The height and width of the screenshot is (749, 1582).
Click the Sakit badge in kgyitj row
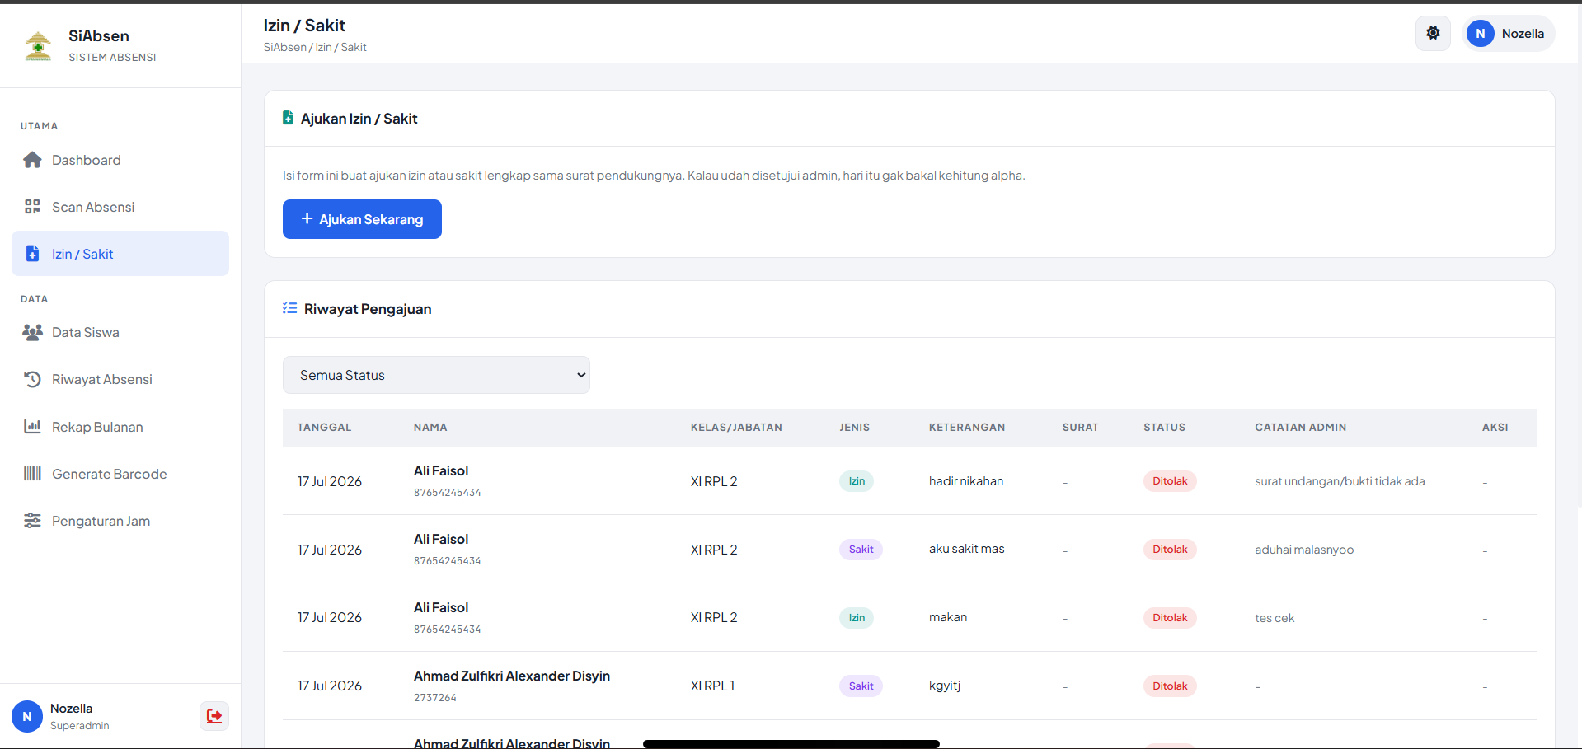(861, 686)
